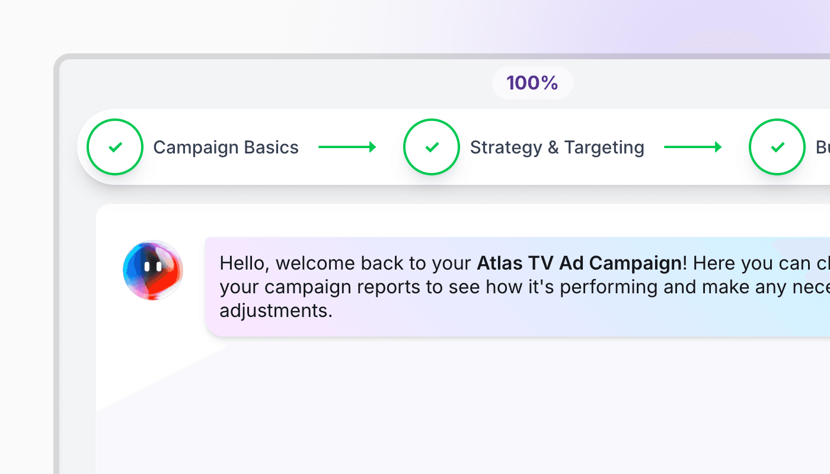Click the colorful AI assistant orb avatar

tap(153, 270)
